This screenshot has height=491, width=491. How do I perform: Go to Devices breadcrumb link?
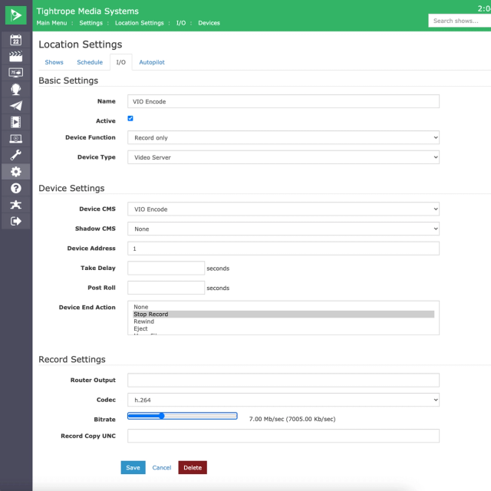point(209,23)
